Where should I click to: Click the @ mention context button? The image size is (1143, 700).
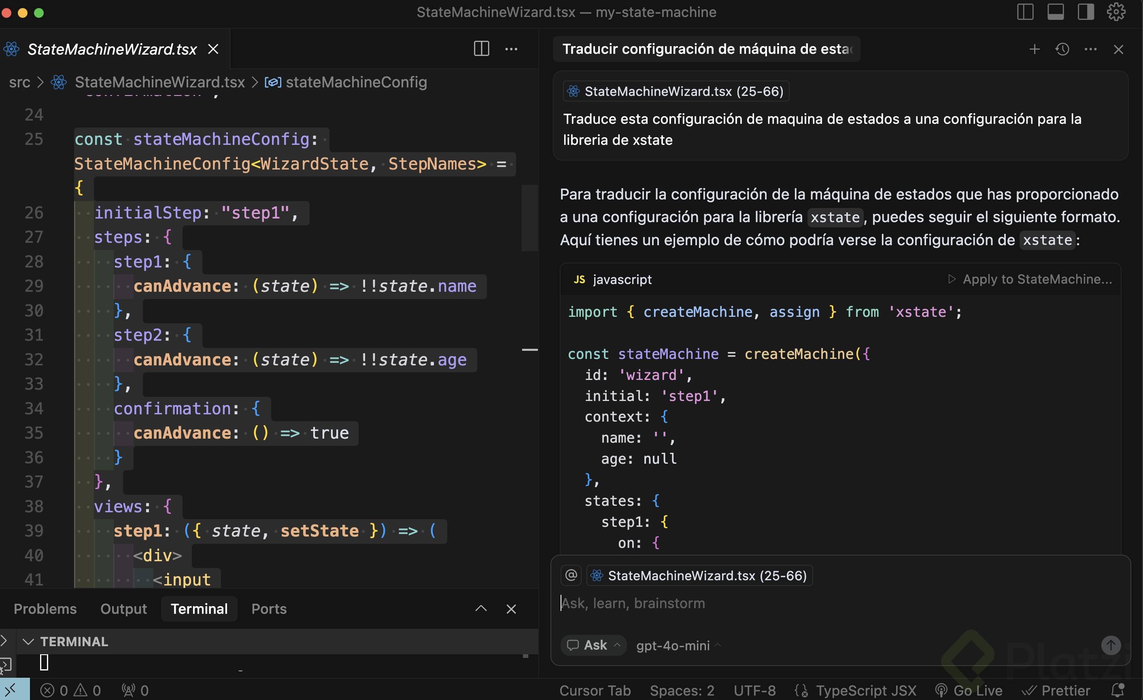click(571, 575)
